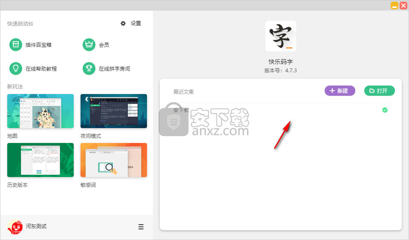The width and height of the screenshot is (409, 240).
Task: Click the 在线帮助教程 text label
Action: 41,69
